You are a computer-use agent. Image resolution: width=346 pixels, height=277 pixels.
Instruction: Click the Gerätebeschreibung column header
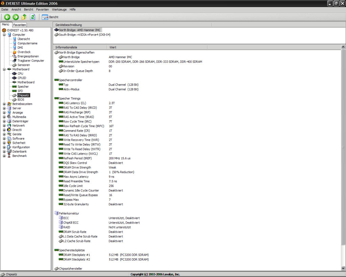132,25
